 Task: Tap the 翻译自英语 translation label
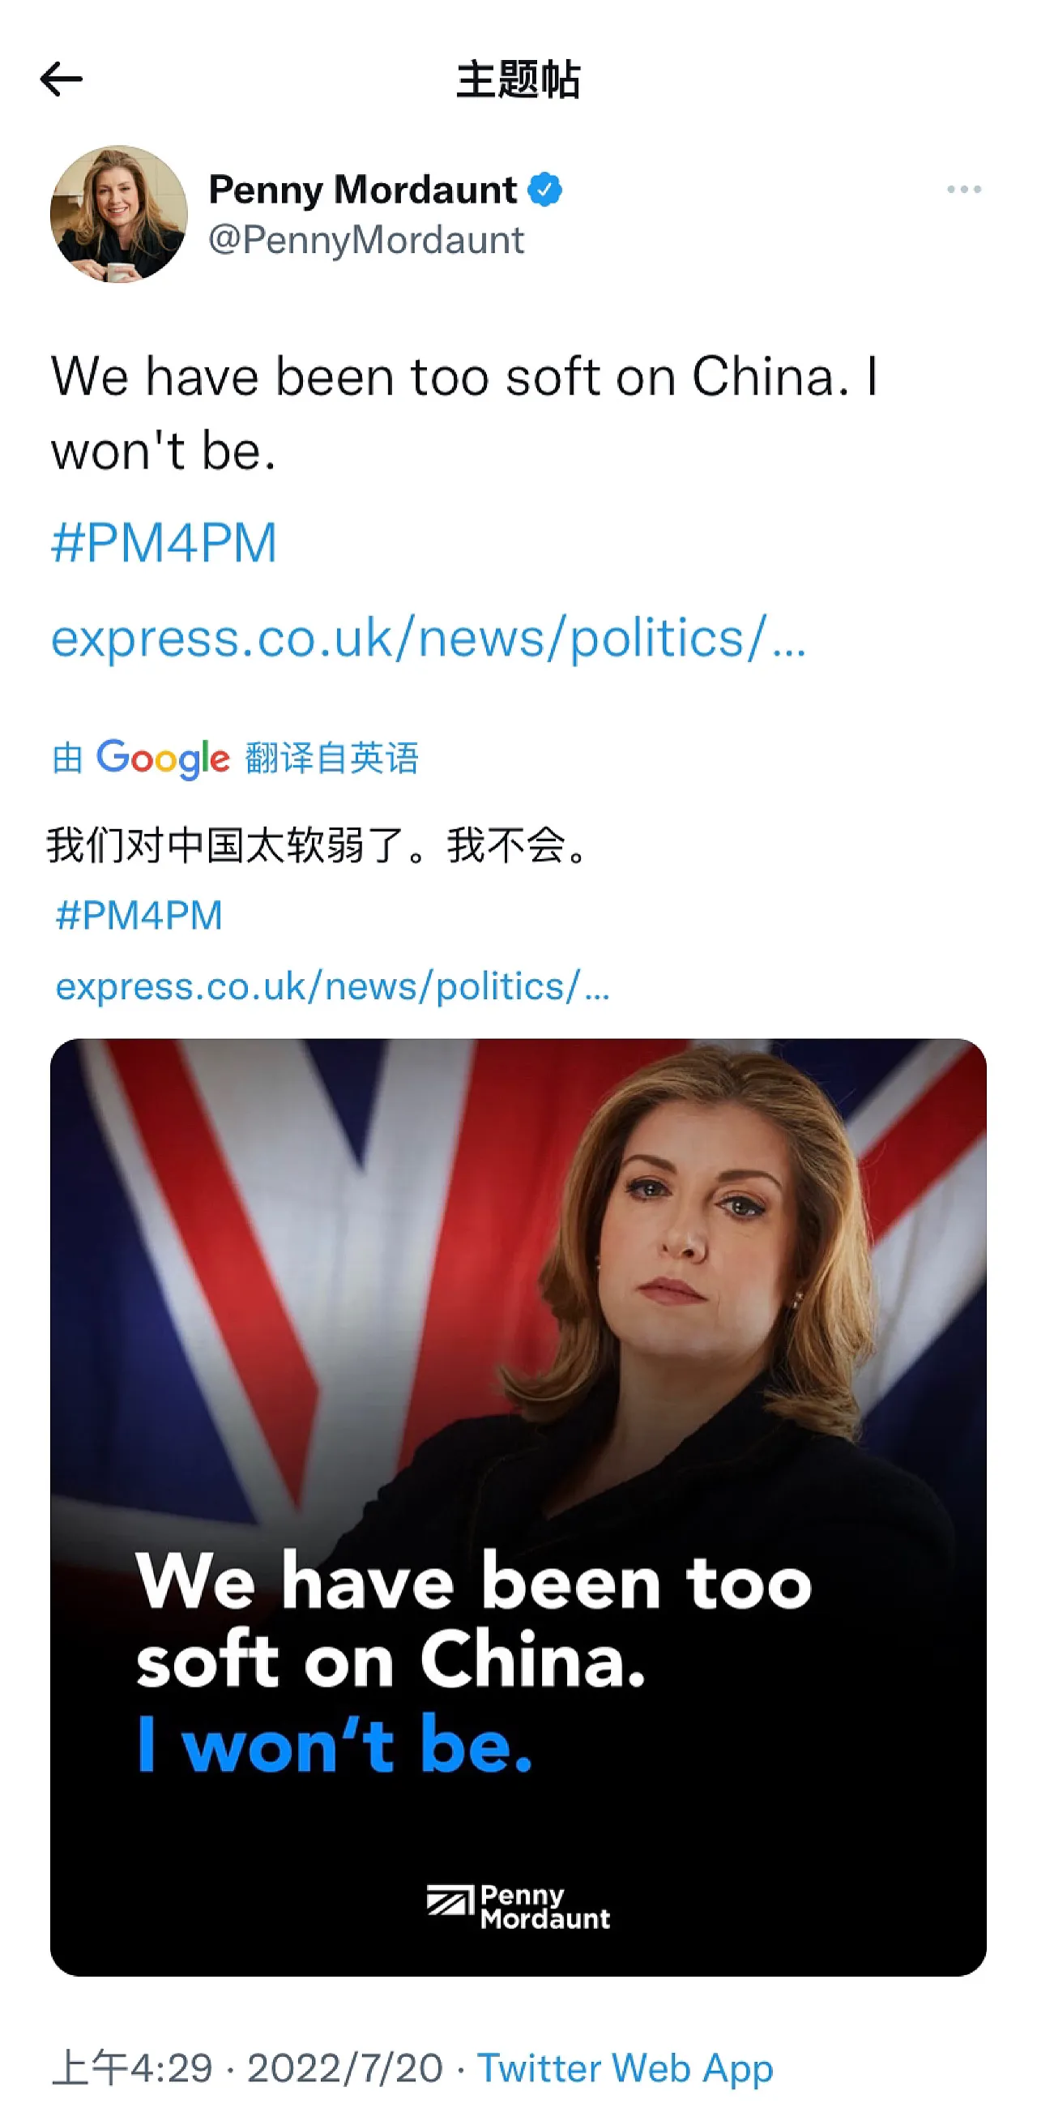click(331, 759)
